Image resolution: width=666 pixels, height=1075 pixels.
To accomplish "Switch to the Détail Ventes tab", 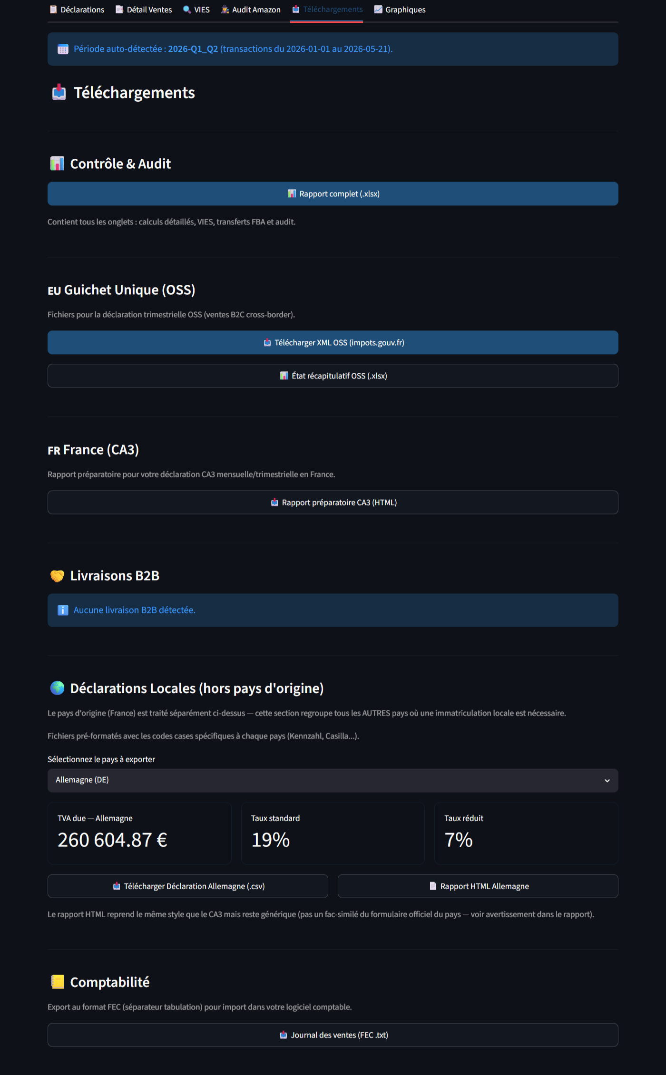I will (x=144, y=10).
